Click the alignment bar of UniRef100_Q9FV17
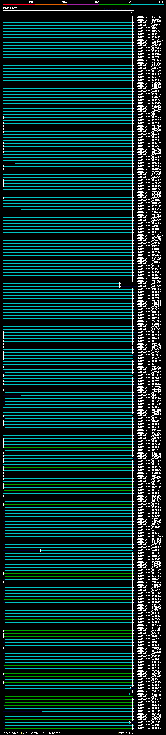166x735 pixels. pyautogui.click(x=77, y=209)
